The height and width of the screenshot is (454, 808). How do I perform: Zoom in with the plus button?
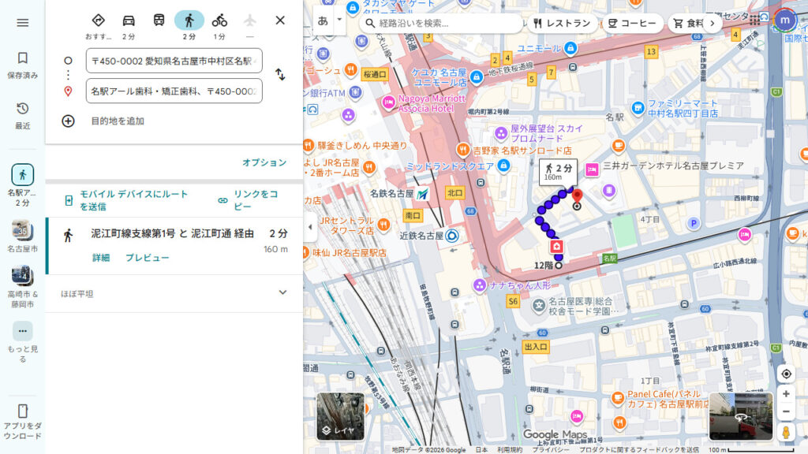[x=786, y=393]
